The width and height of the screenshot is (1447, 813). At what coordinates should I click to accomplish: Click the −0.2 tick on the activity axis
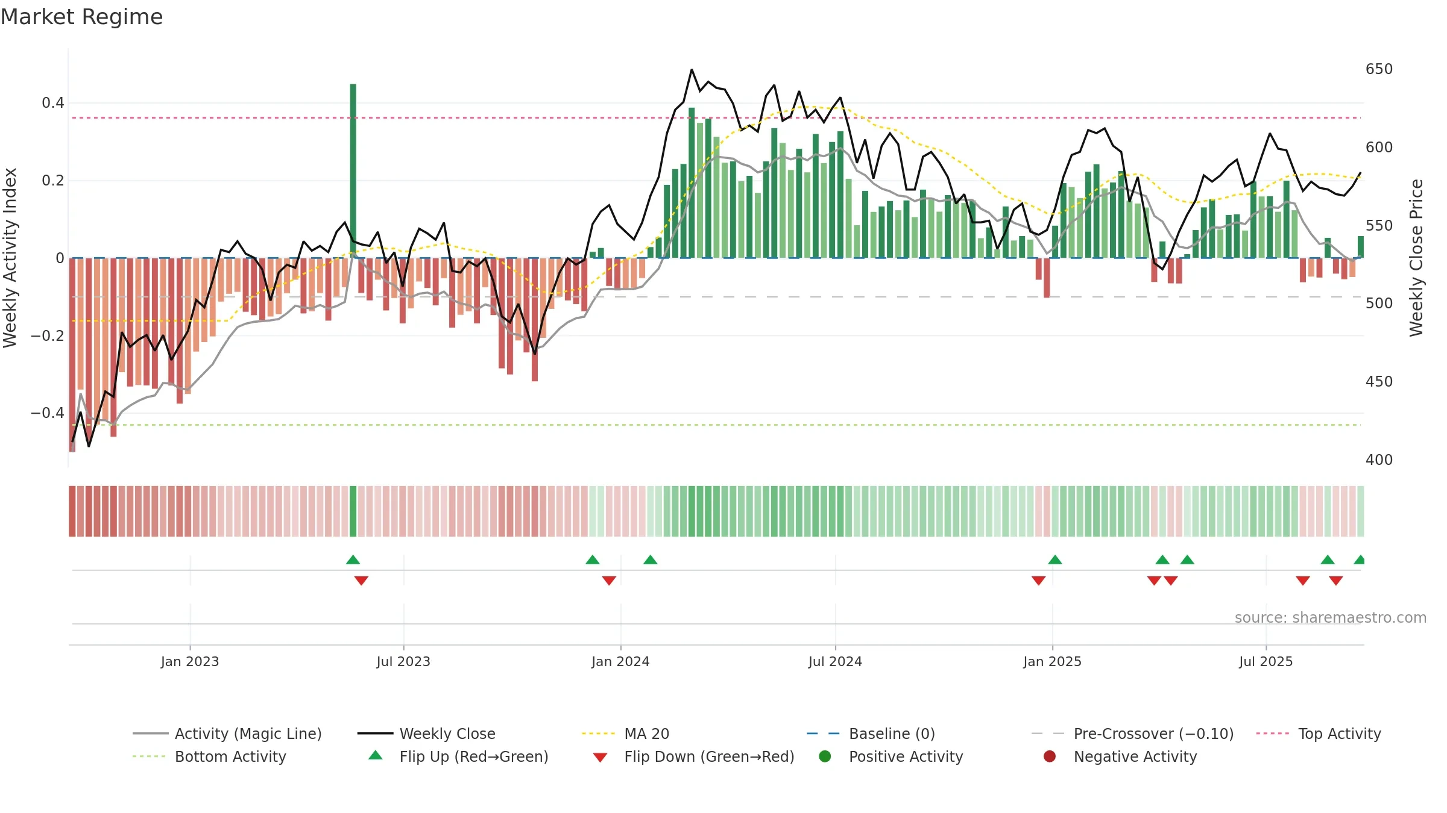pos(48,335)
